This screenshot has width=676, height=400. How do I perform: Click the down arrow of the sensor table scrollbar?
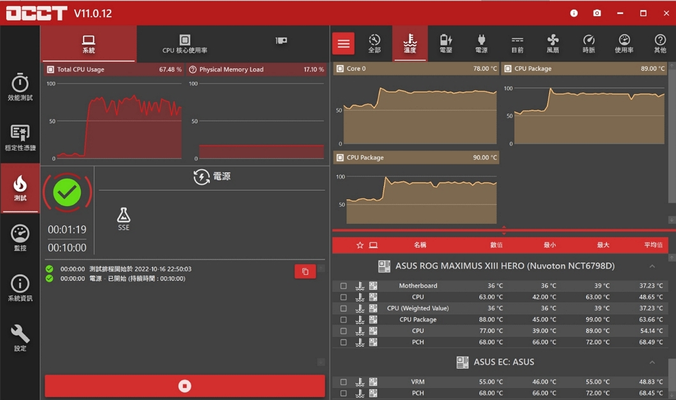(672, 395)
